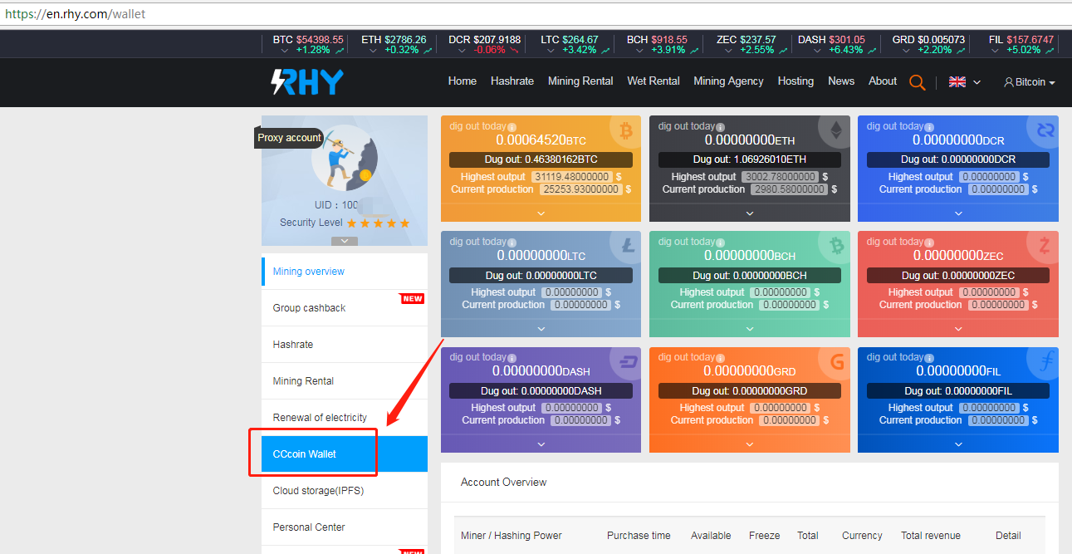Open Hashrate in the top navigation

(512, 81)
